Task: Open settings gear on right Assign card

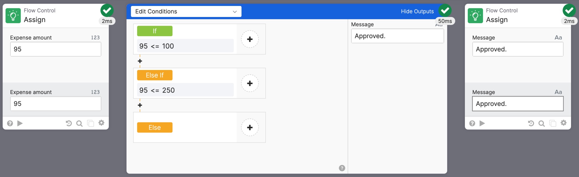Action: (564, 123)
